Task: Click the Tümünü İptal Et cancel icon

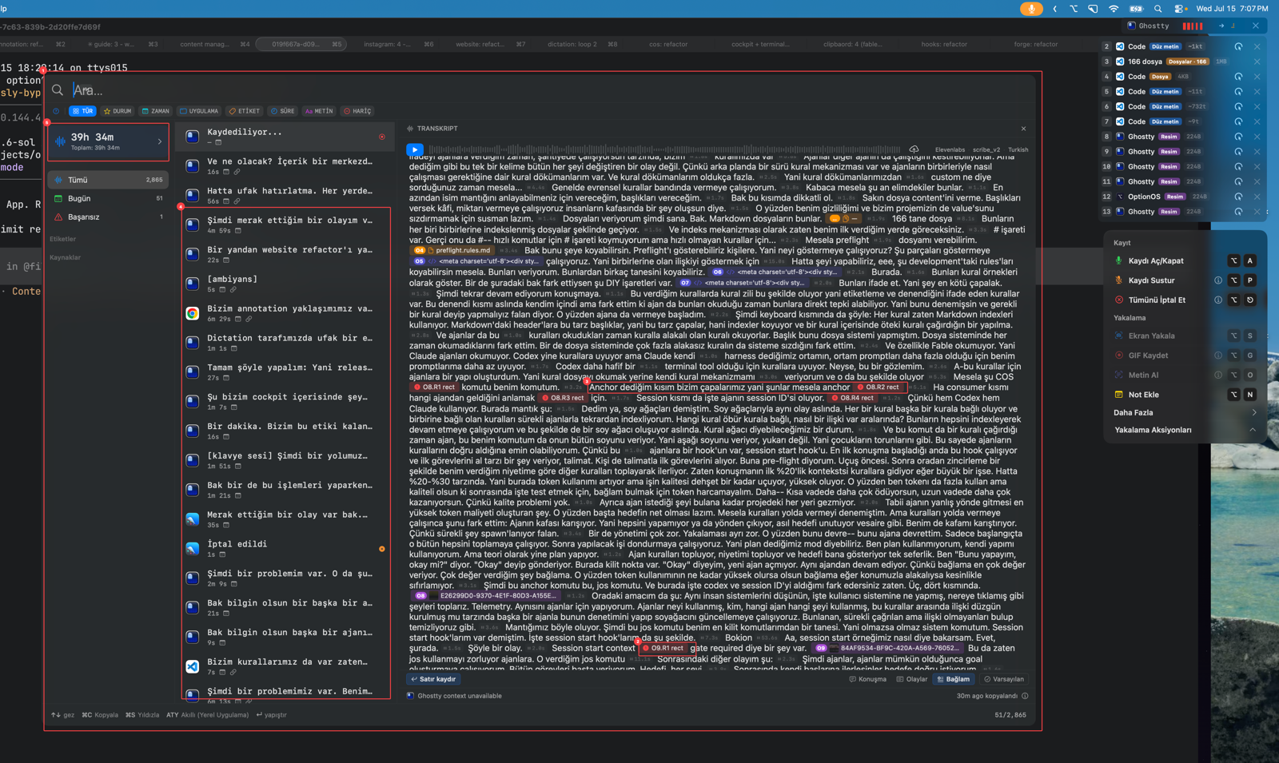Action: 1118,300
